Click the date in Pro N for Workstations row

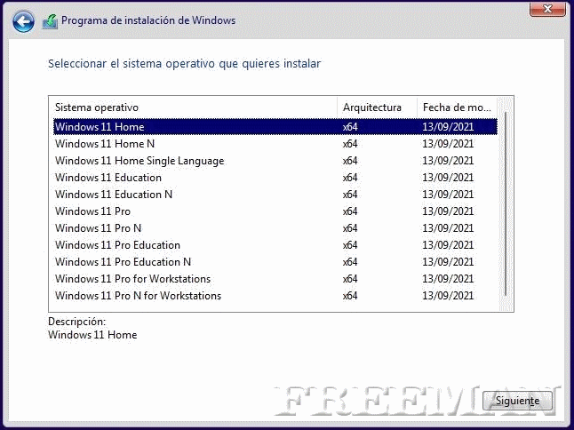[448, 295]
